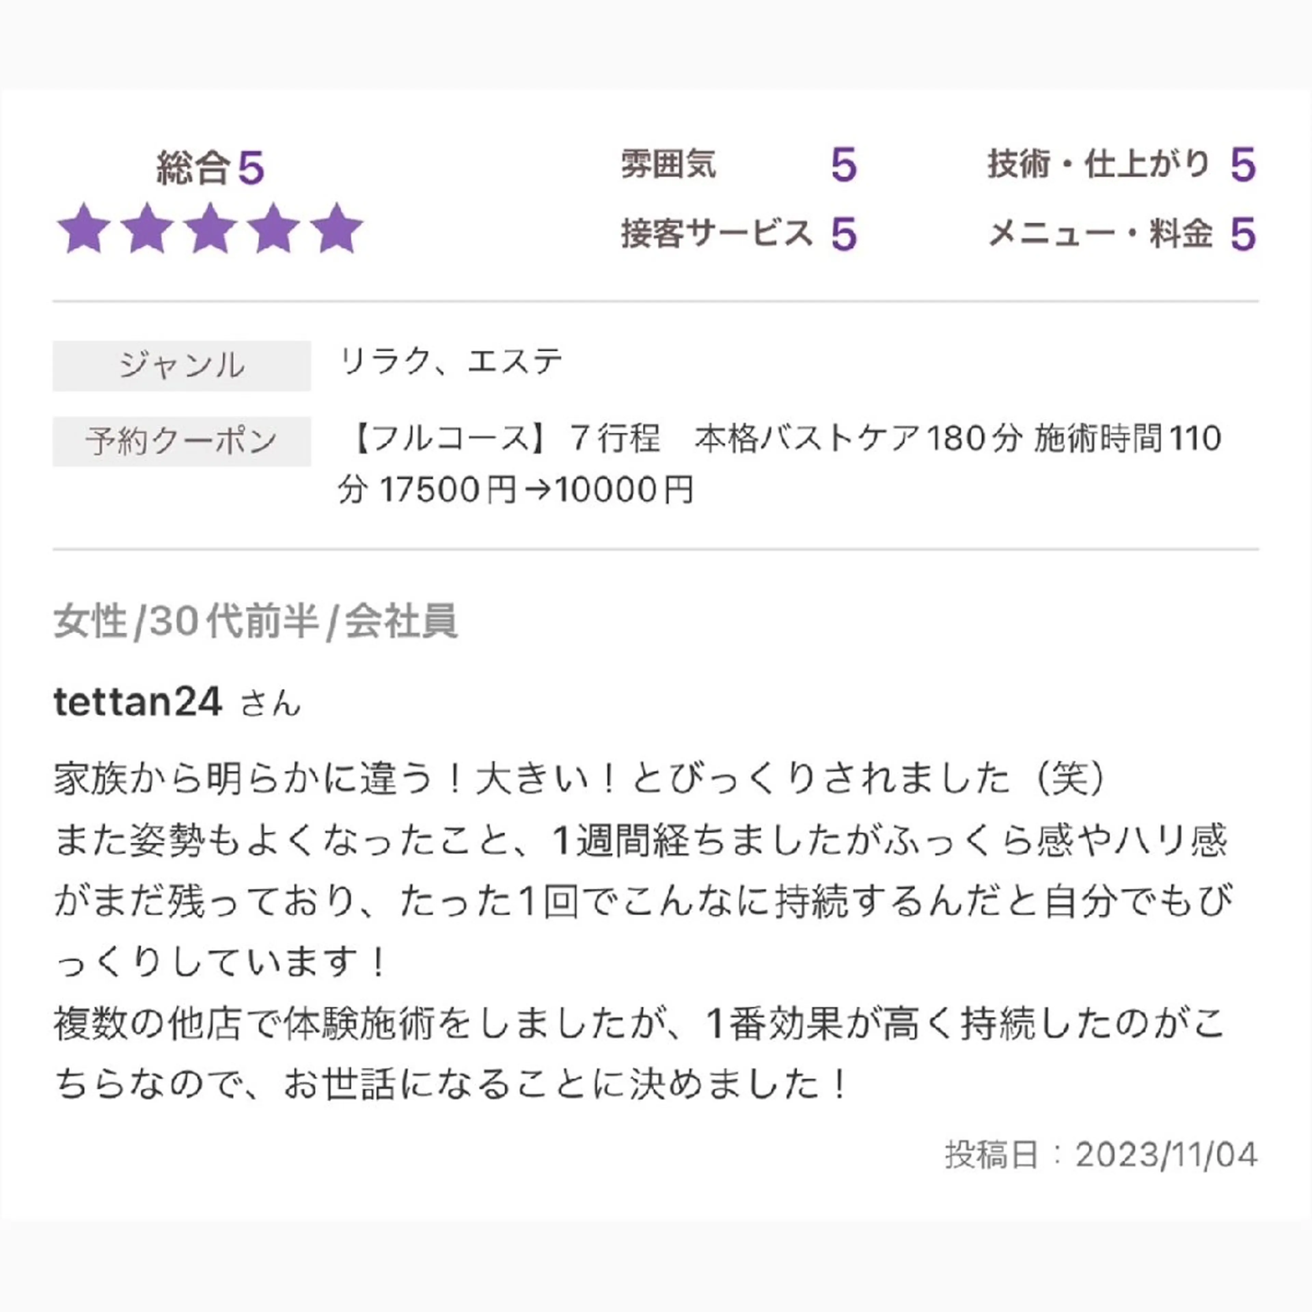Click the third purple rating star
This screenshot has height=1312, width=1312.
coord(210,229)
